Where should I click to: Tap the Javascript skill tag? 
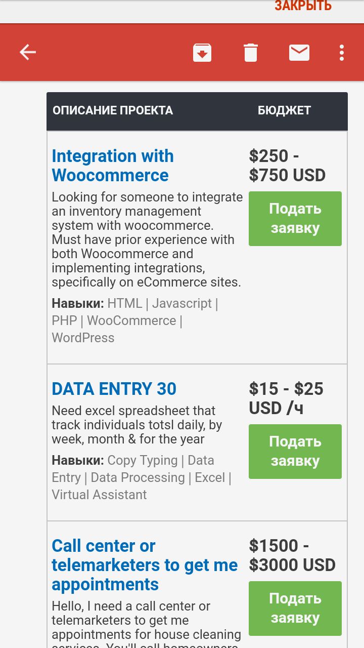click(182, 303)
